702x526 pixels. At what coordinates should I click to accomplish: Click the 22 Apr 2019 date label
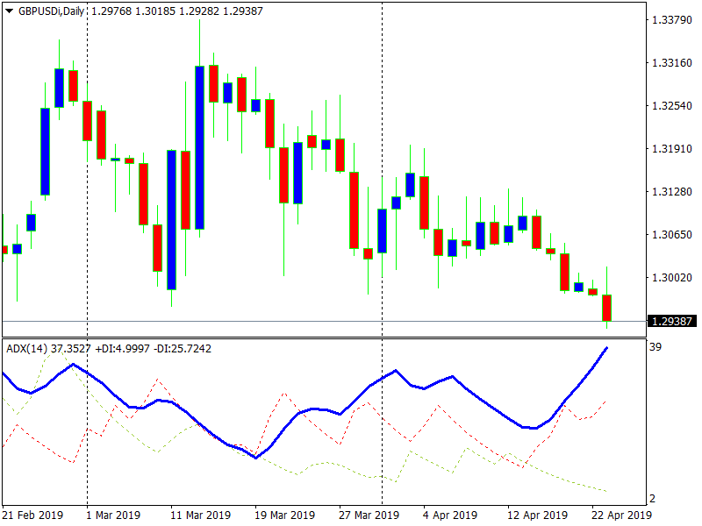[620, 515]
